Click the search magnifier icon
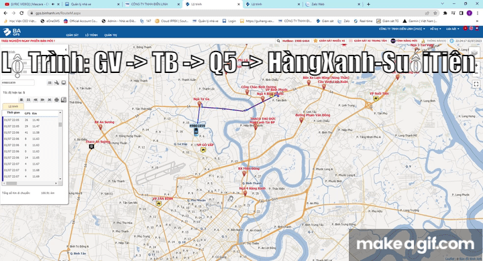483x261 pixels. click(x=278, y=41)
